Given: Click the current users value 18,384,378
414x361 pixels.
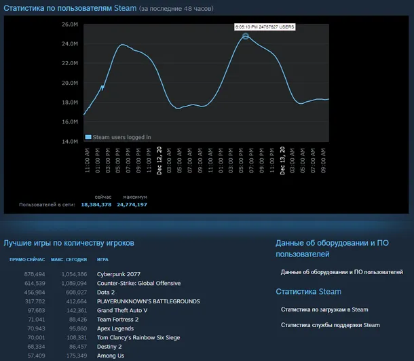Looking at the screenshot, I should coord(96,204).
